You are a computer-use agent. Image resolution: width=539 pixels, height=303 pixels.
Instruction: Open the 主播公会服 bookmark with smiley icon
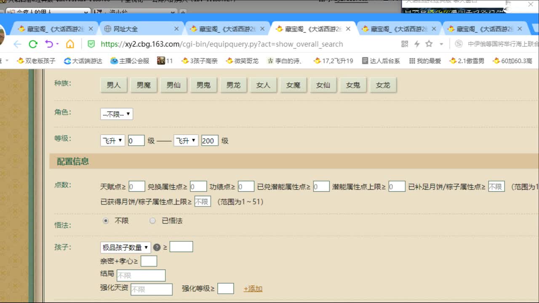click(x=131, y=60)
